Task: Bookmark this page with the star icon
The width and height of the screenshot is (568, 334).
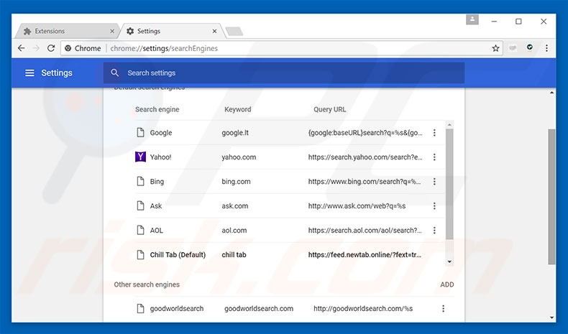Action: (x=495, y=48)
